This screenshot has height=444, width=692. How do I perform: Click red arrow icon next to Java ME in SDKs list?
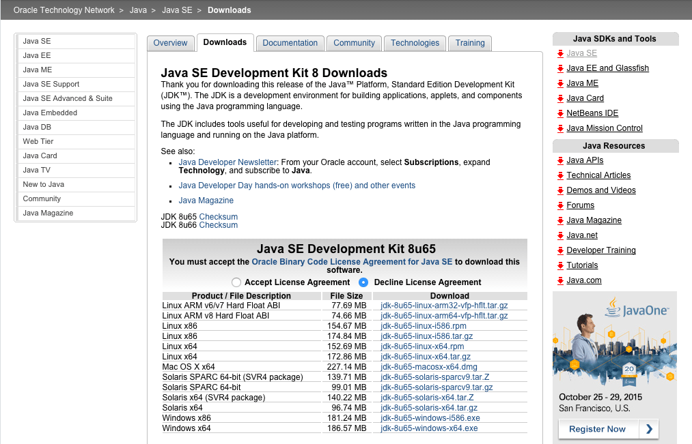(x=560, y=84)
